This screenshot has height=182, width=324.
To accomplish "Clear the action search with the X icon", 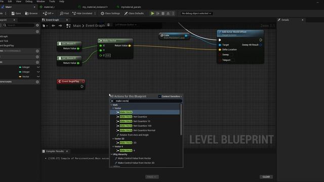I will 112,101.
